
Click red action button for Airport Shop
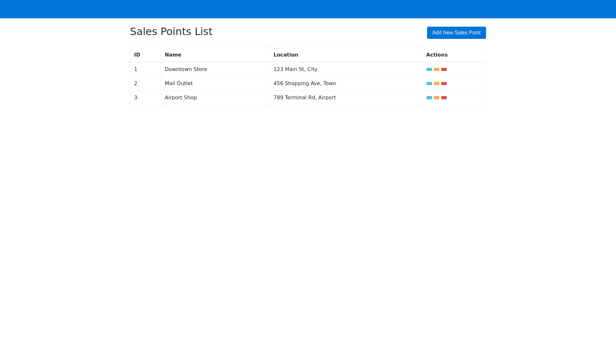point(444,98)
